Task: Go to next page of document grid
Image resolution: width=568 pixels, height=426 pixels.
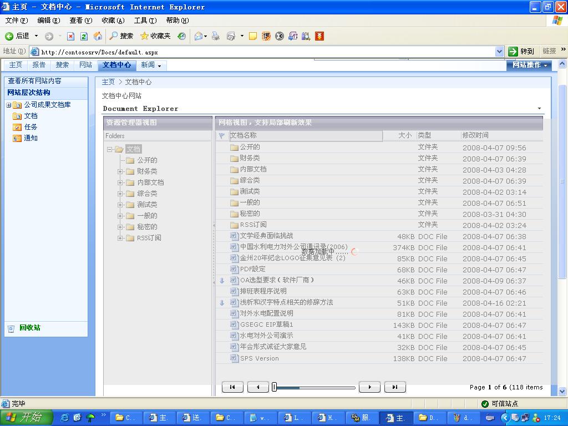Action: pyautogui.click(x=369, y=387)
